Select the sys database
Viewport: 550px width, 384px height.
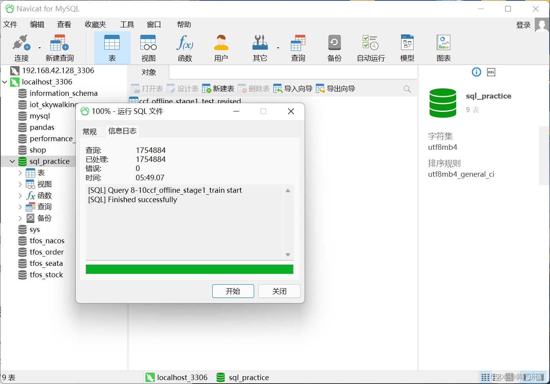coord(34,230)
